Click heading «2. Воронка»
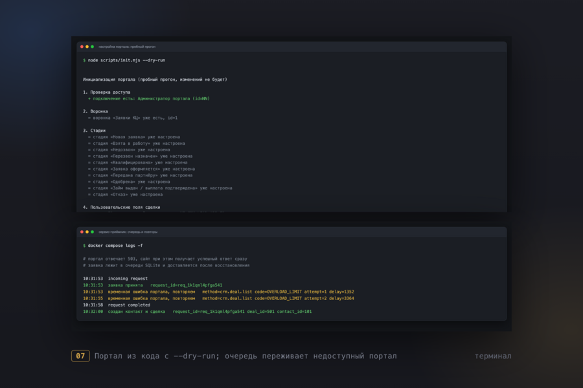583x388 pixels. [96, 111]
